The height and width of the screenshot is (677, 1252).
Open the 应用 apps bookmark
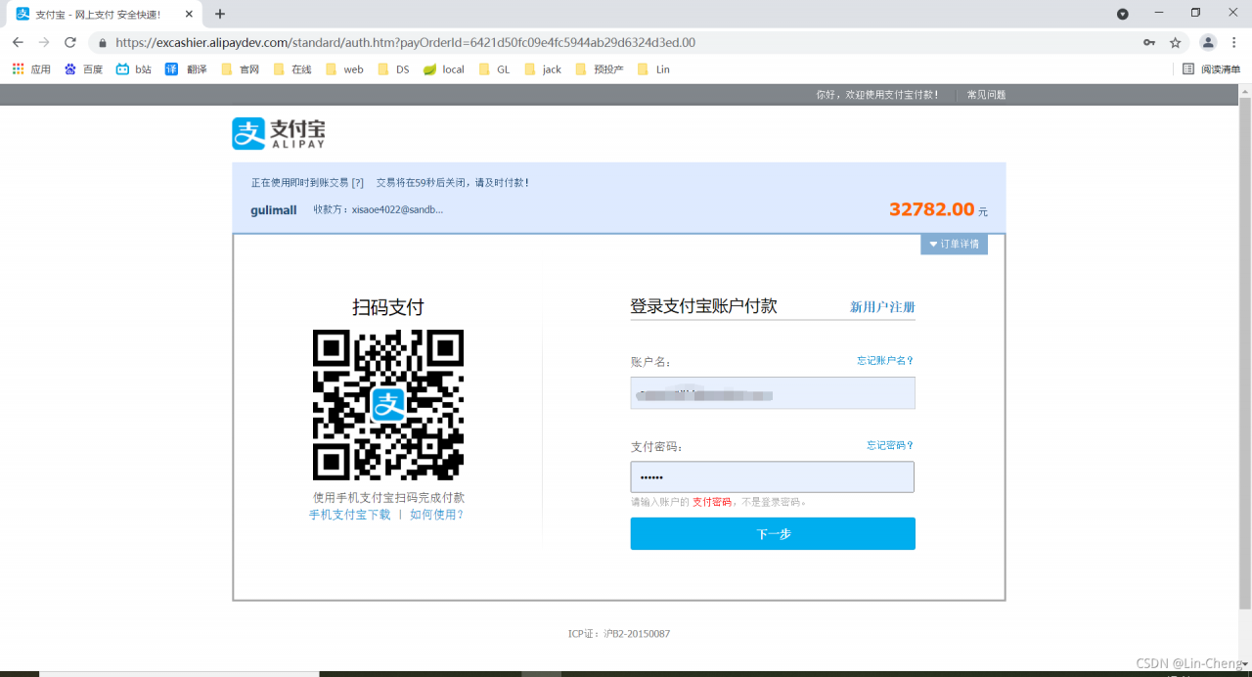(x=31, y=69)
